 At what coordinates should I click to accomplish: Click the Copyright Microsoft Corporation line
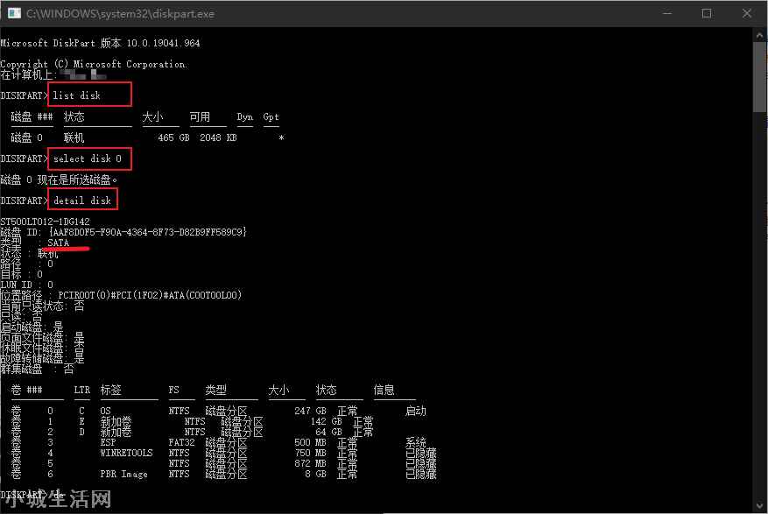[x=93, y=64]
